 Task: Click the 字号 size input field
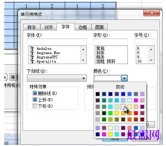coord(144,42)
